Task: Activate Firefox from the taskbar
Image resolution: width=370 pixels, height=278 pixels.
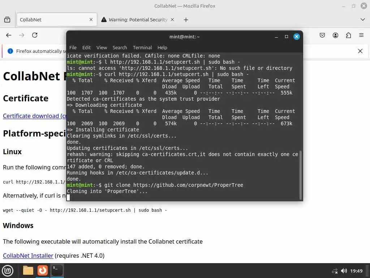Action: click(43, 270)
